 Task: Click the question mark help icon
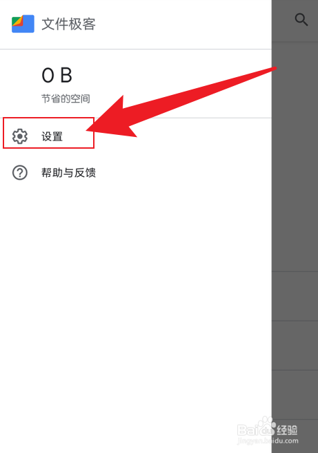(x=20, y=173)
